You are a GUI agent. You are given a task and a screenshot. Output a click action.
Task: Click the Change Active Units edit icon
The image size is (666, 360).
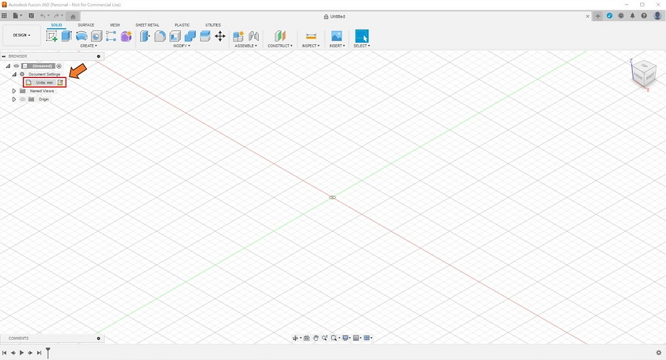tap(60, 83)
